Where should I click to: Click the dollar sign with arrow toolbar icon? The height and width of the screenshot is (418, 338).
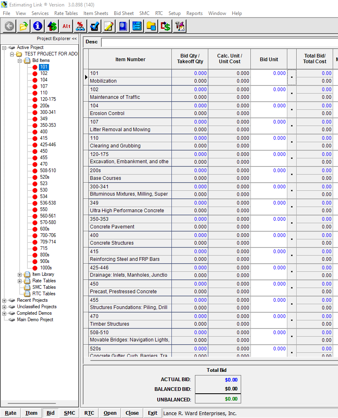(x=52, y=26)
